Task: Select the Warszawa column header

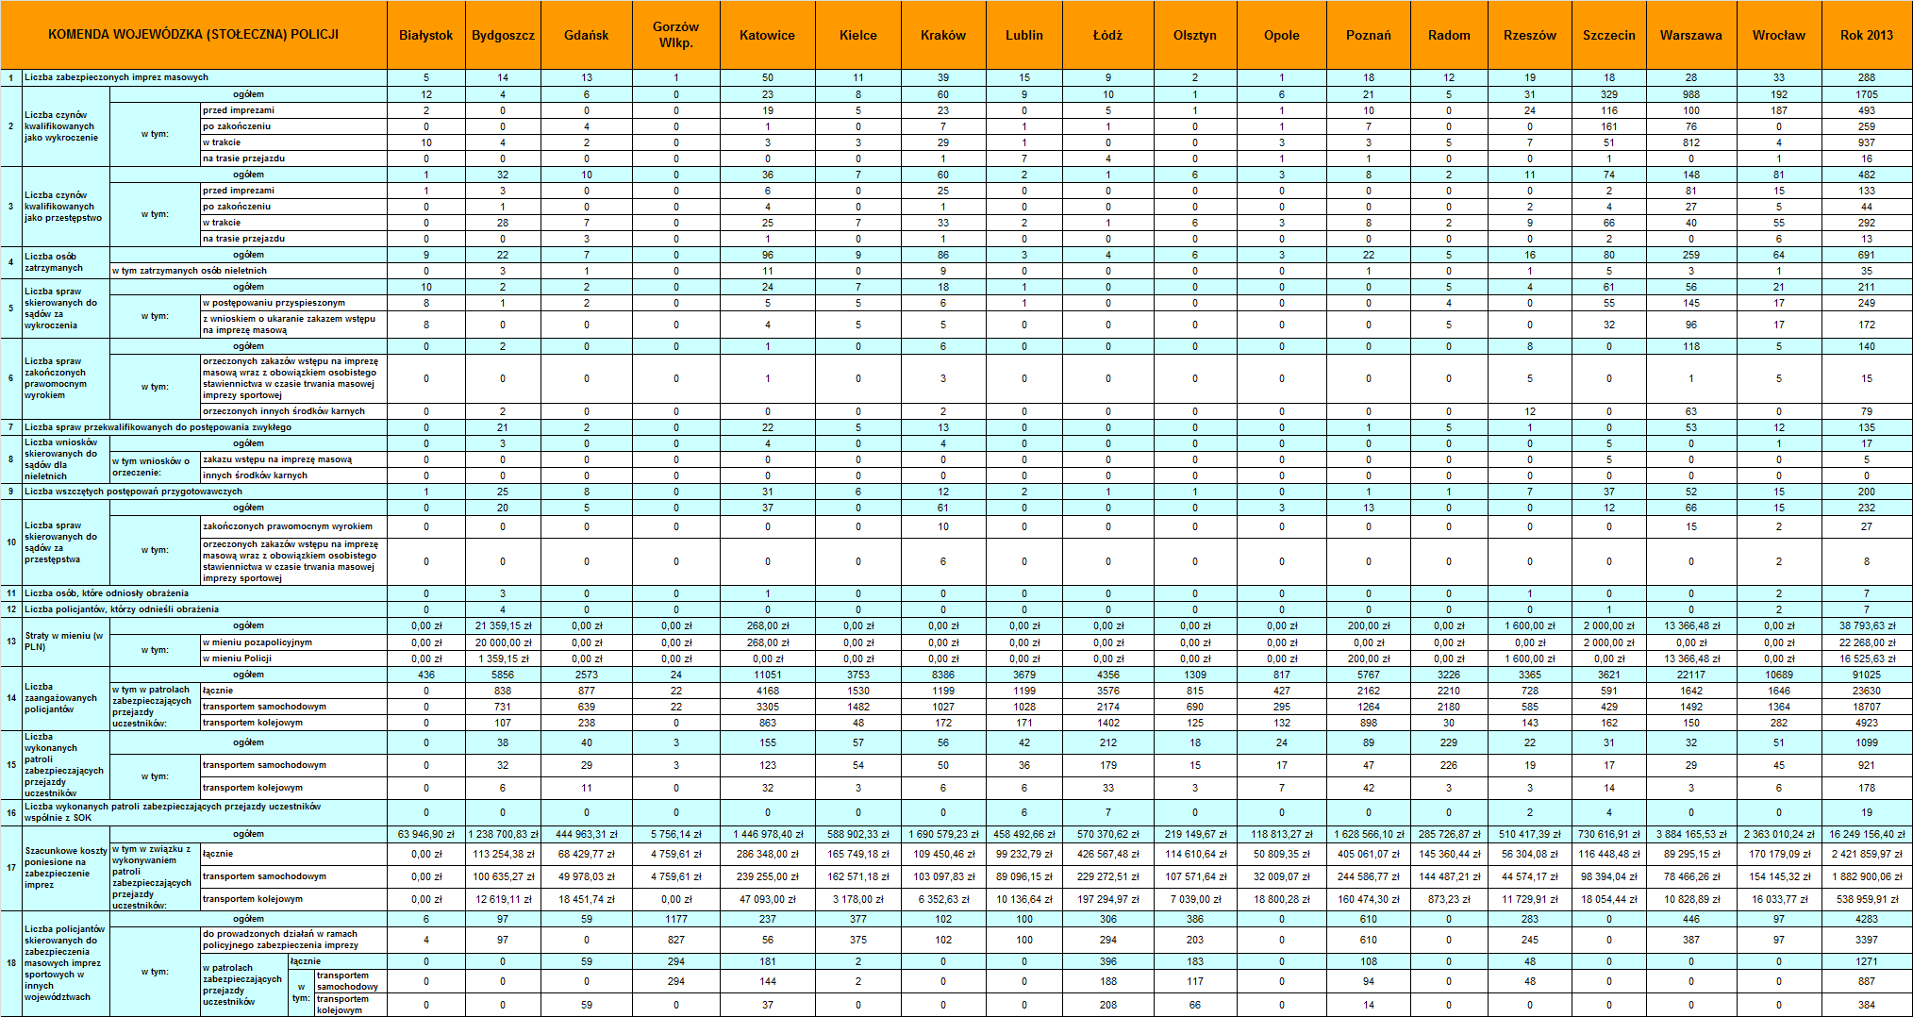Action: point(1691,35)
